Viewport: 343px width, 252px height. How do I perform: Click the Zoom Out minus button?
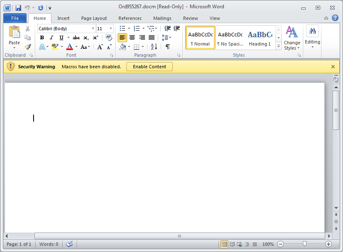click(280, 244)
